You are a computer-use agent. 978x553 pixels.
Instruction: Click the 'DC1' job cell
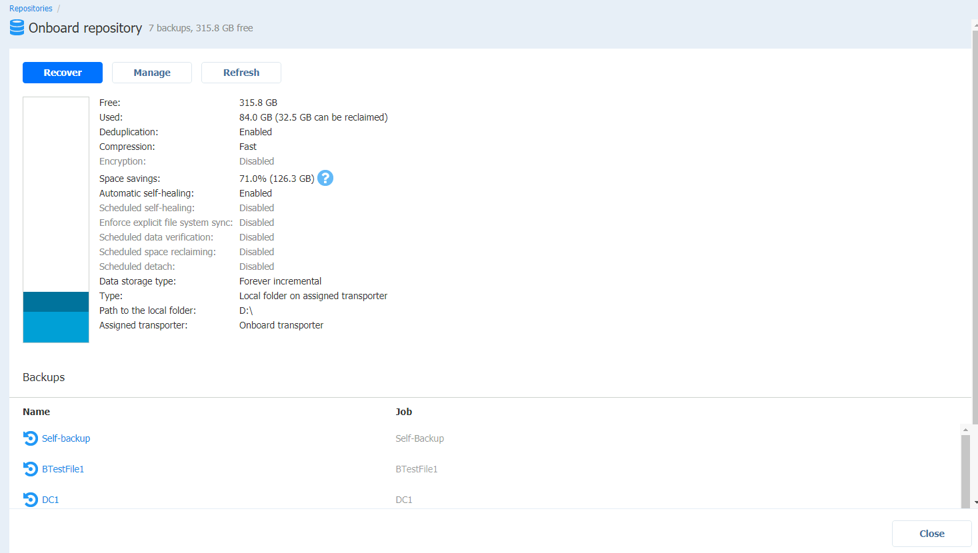404,500
